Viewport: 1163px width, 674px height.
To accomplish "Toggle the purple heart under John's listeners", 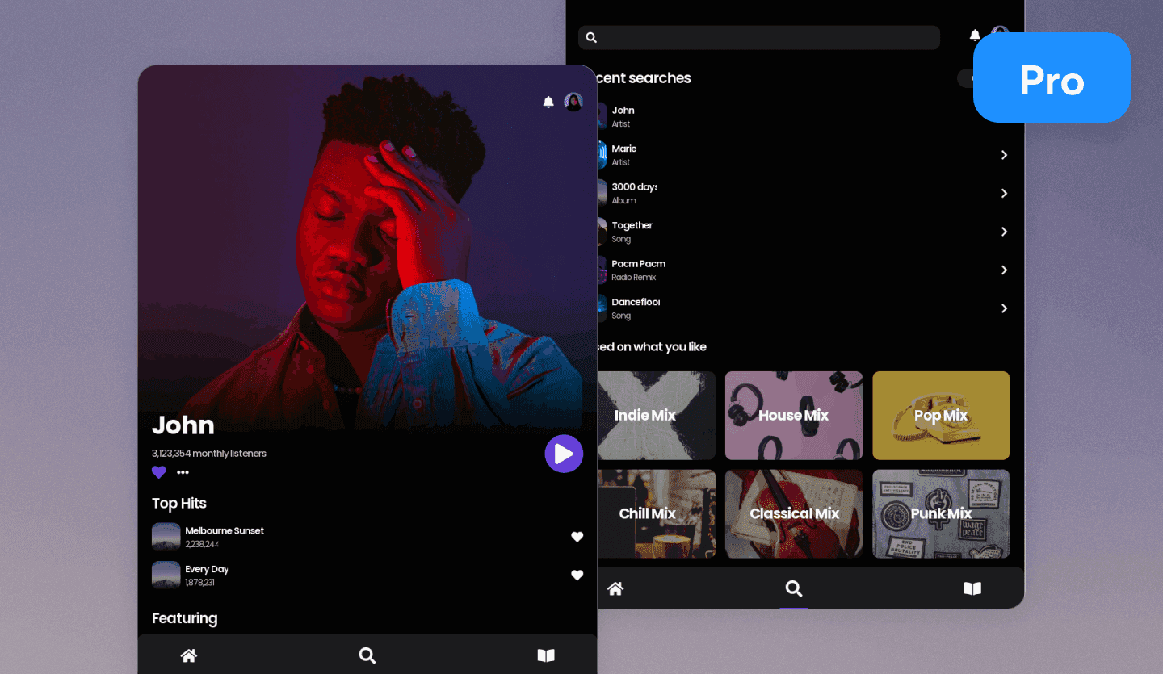I will (x=159, y=472).
